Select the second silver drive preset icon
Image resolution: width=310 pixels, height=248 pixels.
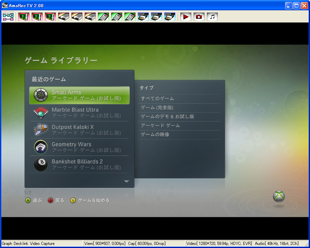pyautogui.click(x=77, y=17)
